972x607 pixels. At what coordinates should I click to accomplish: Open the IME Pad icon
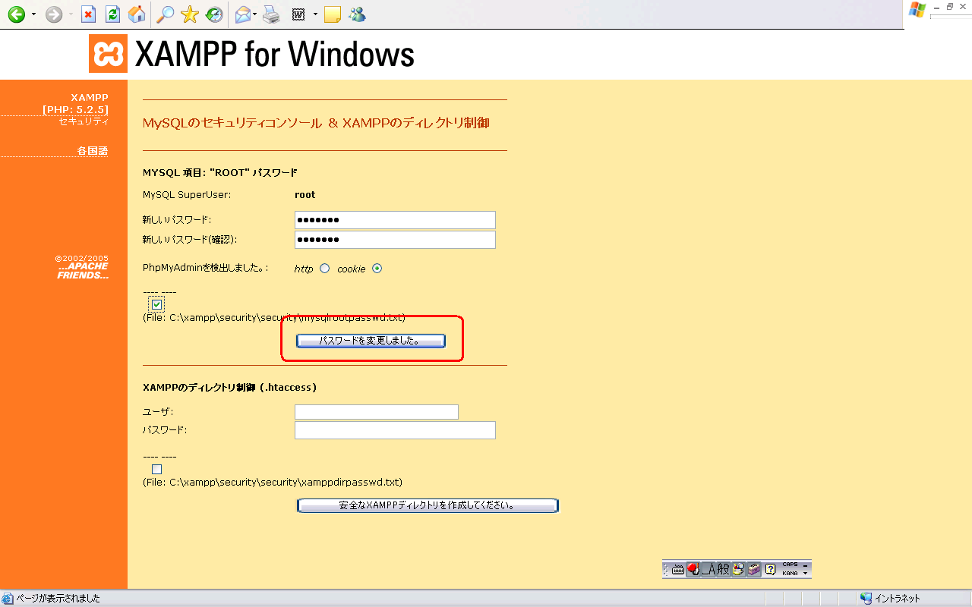pyautogui.click(x=738, y=569)
